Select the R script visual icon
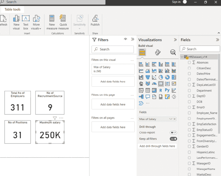The height and width of the screenshot is (176, 221). point(161,90)
